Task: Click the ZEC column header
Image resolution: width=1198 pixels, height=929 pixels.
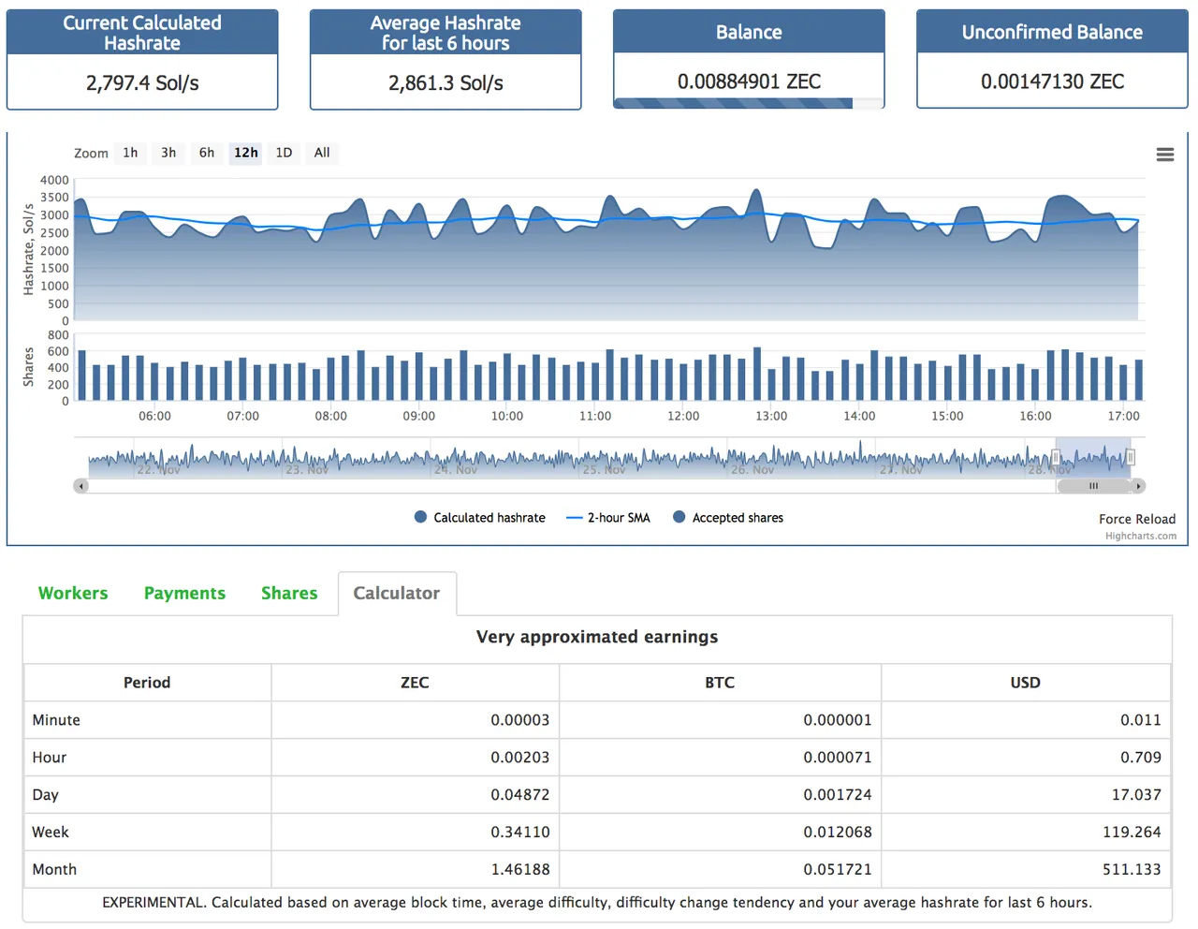Action: [415, 682]
